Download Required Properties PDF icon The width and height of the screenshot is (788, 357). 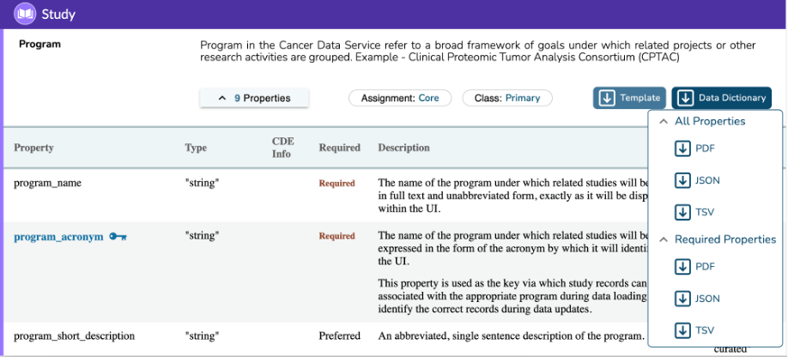click(x=683, y=267)
